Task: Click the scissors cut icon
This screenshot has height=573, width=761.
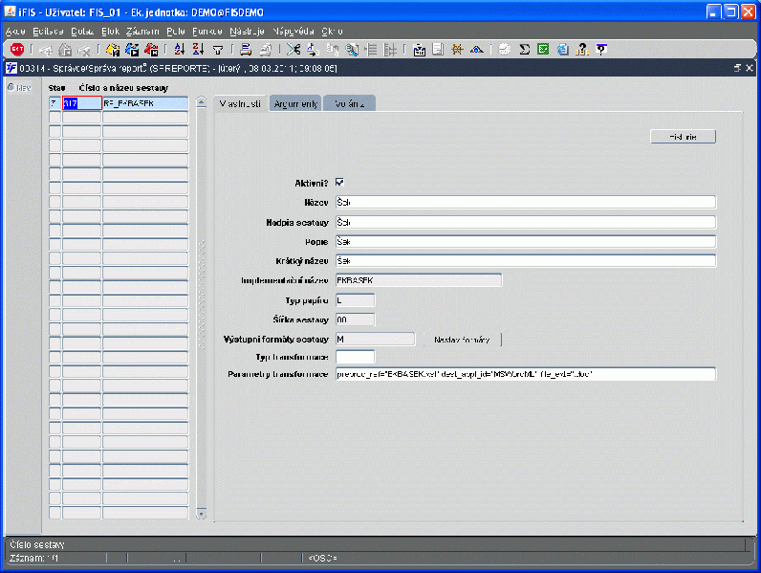Action: 294,49
